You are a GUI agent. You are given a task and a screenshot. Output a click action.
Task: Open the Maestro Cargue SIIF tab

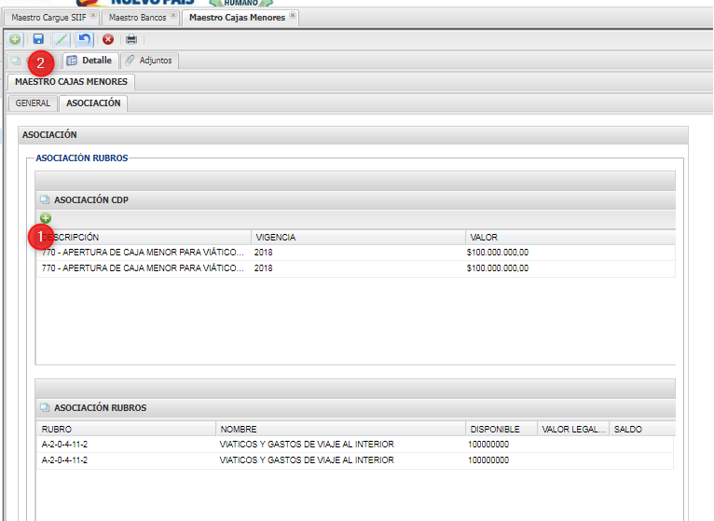point(48,17)
